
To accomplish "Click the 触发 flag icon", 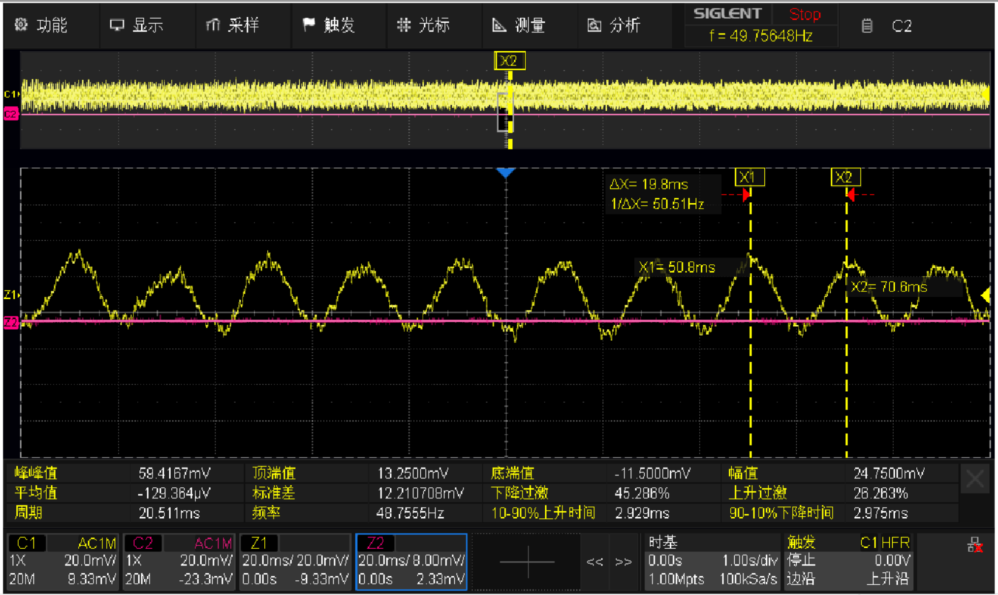I will (309, 25).
